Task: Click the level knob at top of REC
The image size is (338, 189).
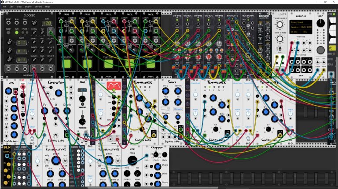Action: click(320, 23)
